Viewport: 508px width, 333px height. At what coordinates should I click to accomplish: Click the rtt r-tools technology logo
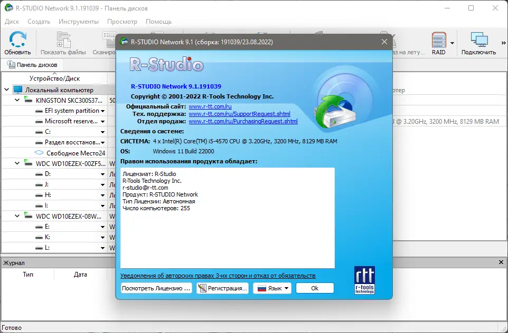click(x=364, y=280)
